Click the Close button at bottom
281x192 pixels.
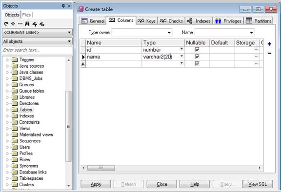coord(161,184)
